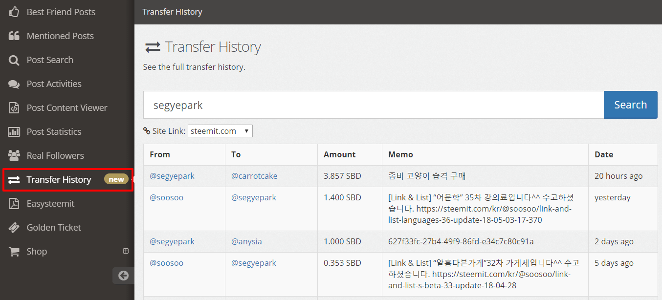Click the quote icon beside Mentioned Posts

pos(14,36)
